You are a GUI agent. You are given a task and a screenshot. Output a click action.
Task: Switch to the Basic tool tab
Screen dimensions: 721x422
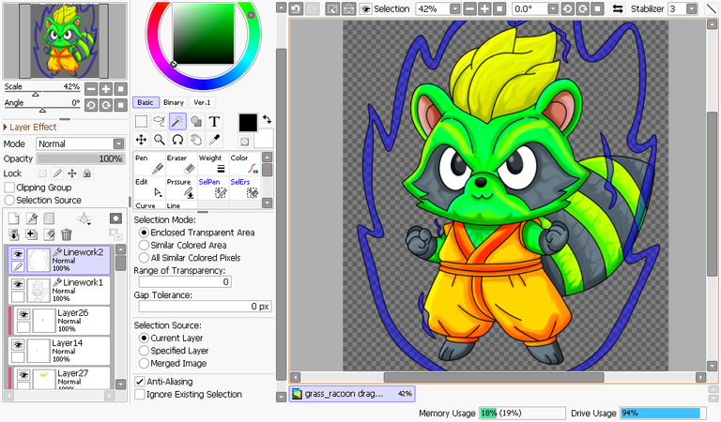pyautogui.click(x=146, y=102)
